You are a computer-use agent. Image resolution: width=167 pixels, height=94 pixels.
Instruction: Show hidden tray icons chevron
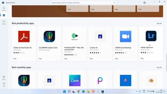[x=137, y=91]
